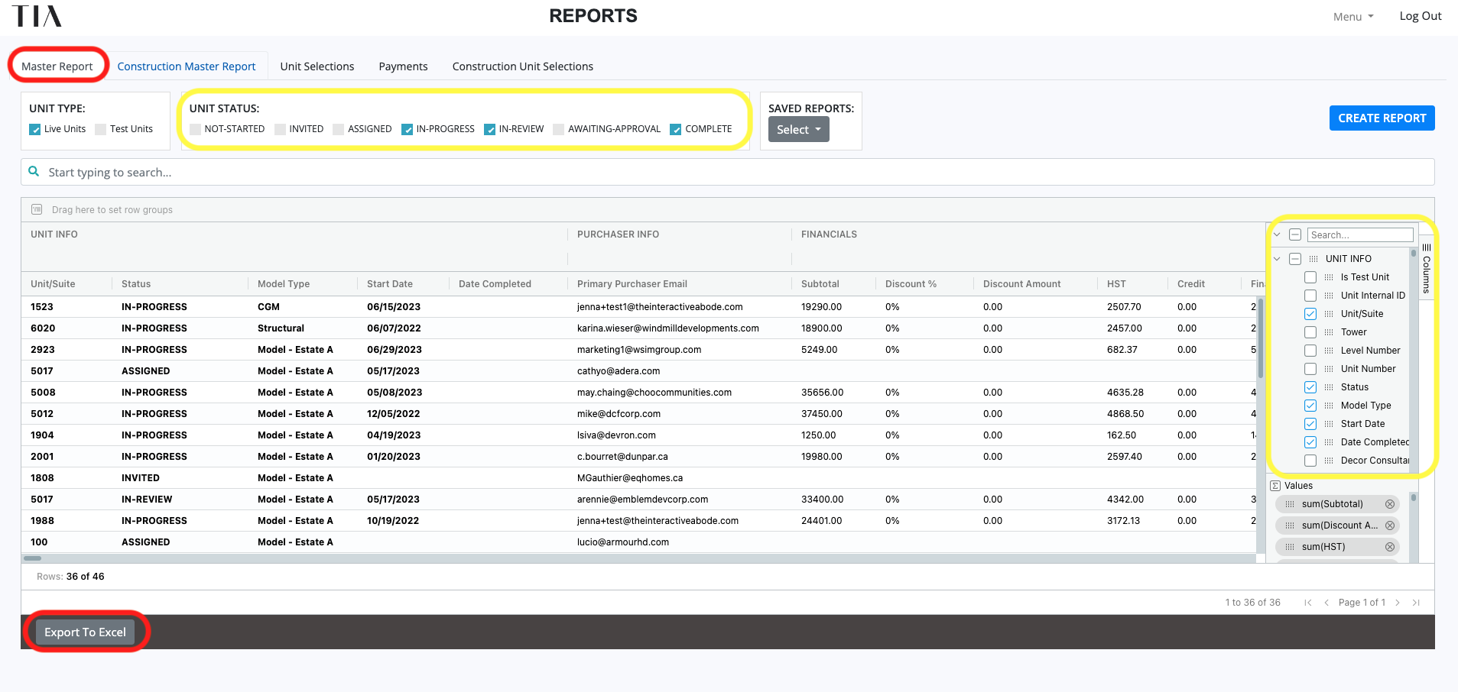
Task: Uncheck Unit/Suite column checkbox
Action: click(x=1310, y=314)
